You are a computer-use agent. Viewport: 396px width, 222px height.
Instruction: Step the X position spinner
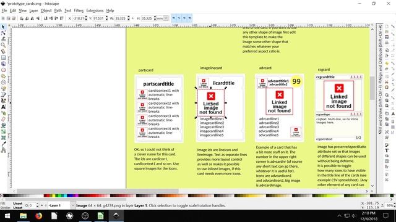[x=86, y=18]
